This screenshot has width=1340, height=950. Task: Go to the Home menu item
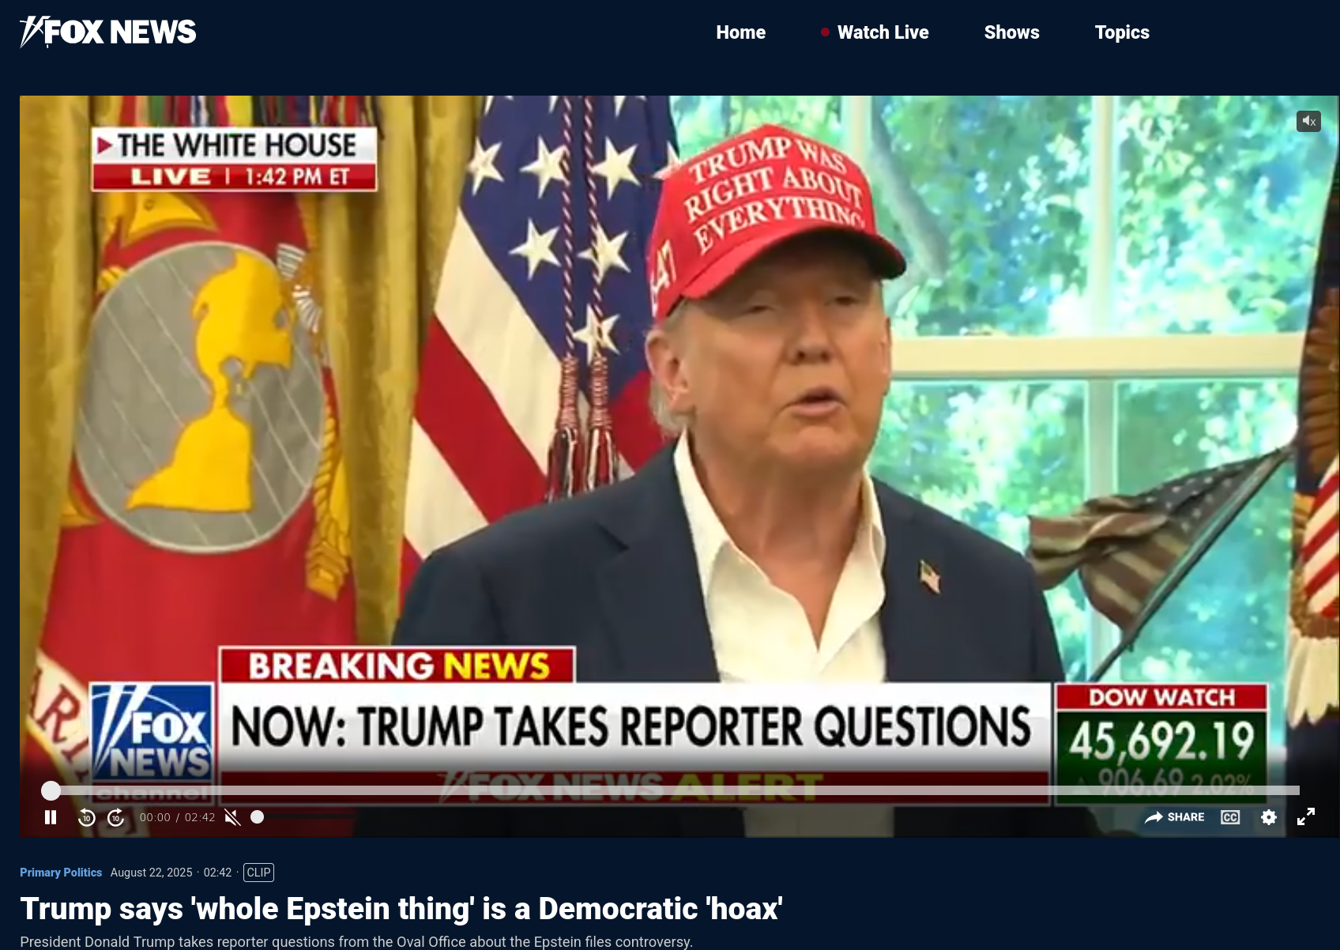click(x=741, y=32)
